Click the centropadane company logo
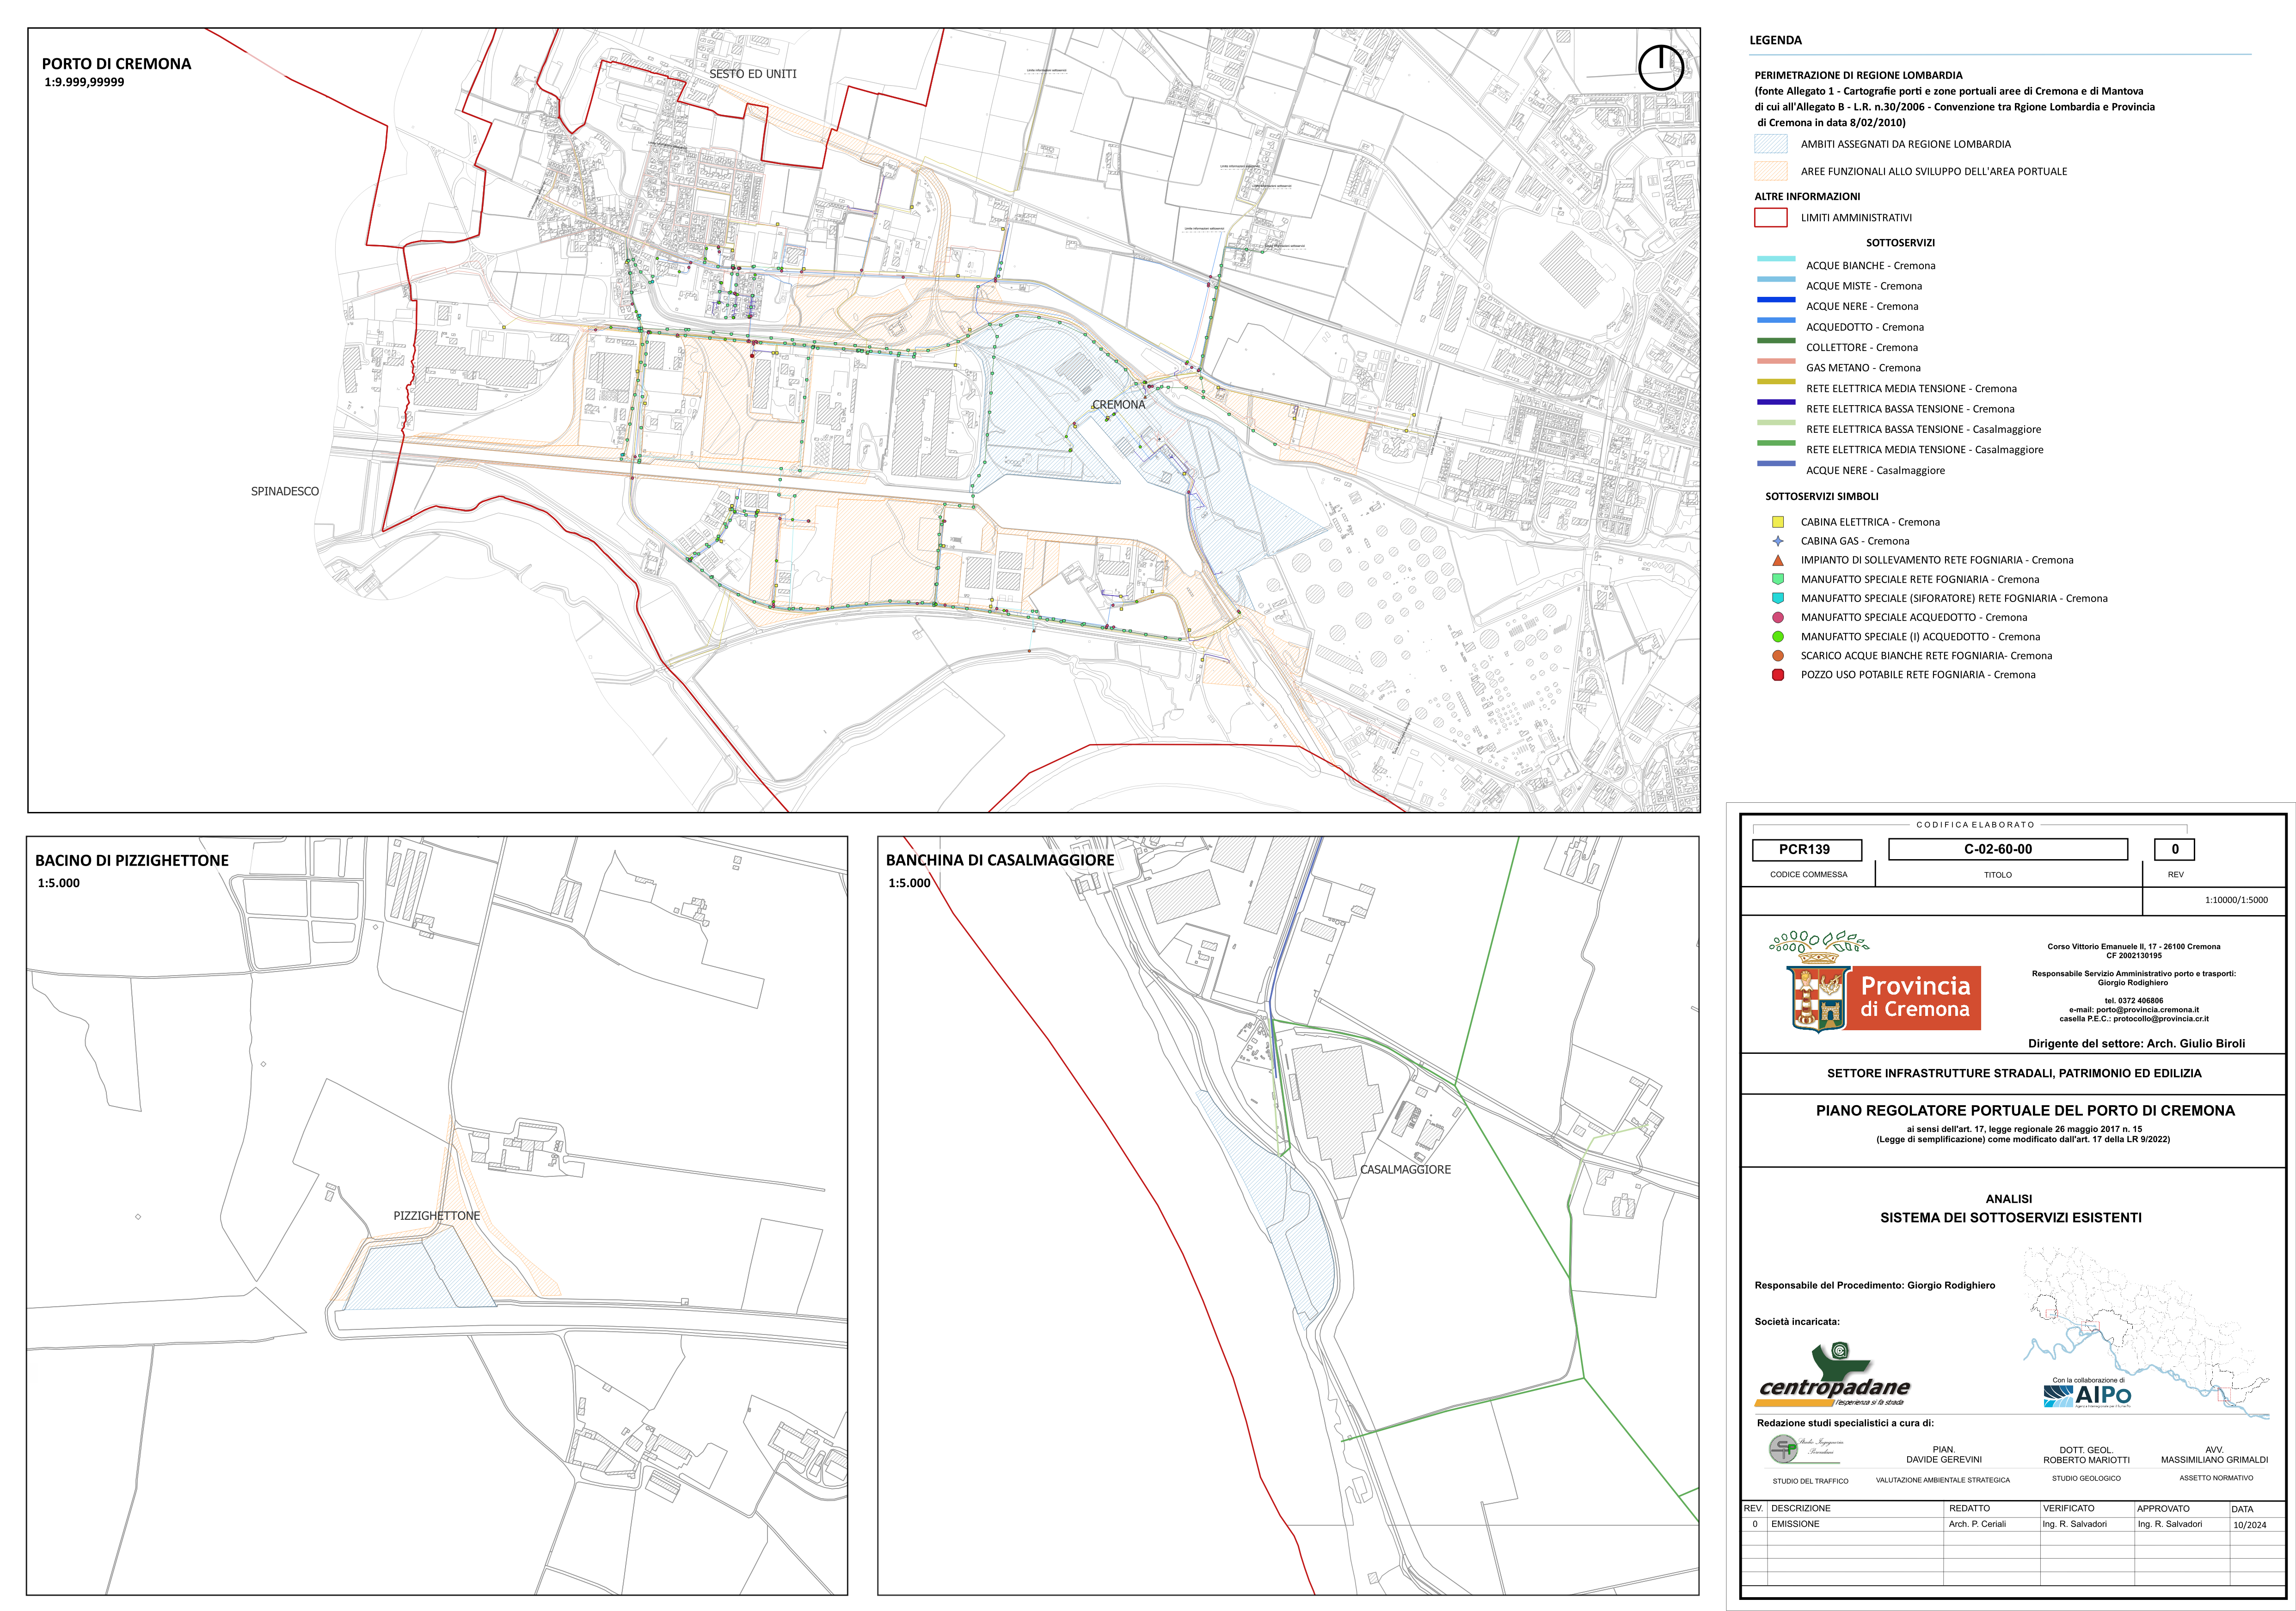This screenshot has height=1611, width=2296. [x=1835, y=1379]
